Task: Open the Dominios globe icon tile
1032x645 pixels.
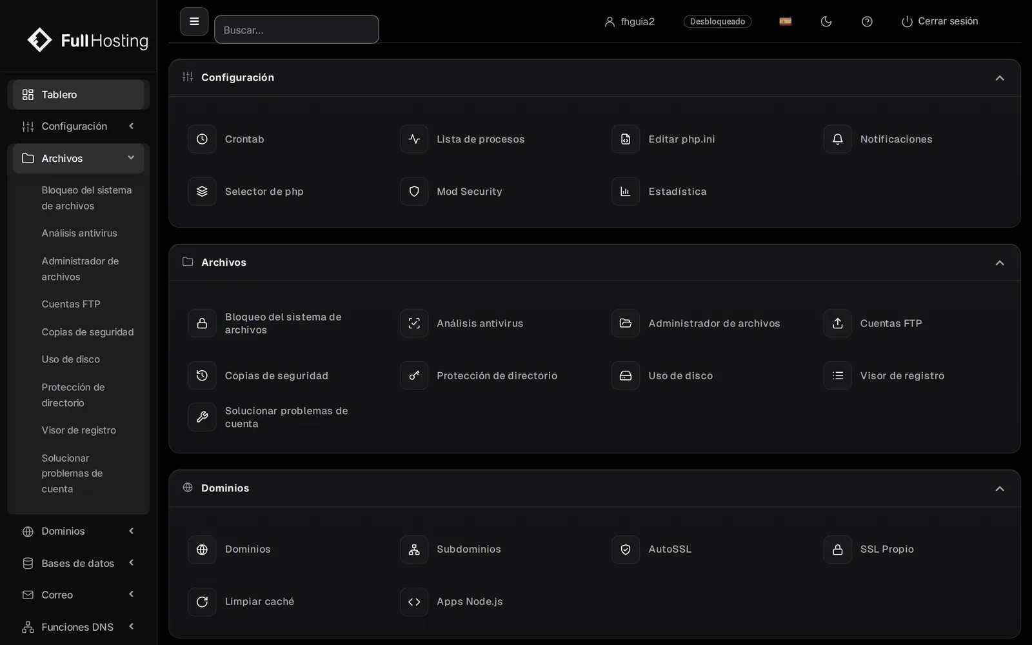Action: coord(202,550)
